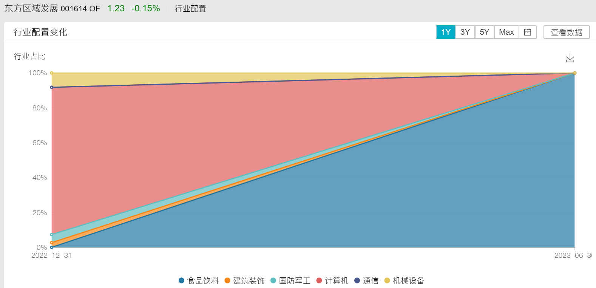
Task: Click the 行业占比 axis title
Action: coord(29,56)
